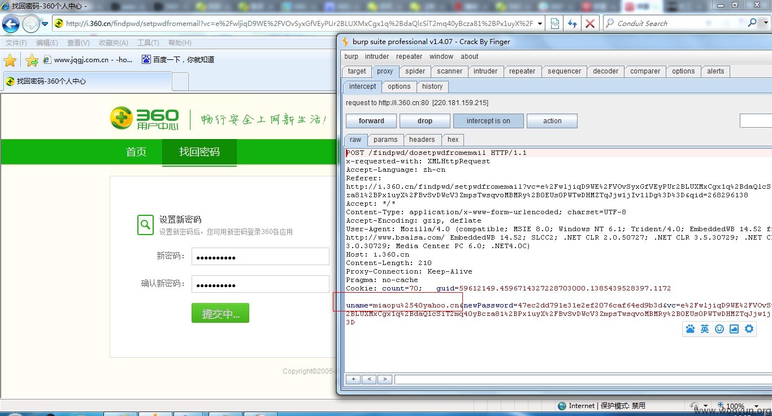
Task: Open the 查看(V) menu
Action: [x=78, y=43]
